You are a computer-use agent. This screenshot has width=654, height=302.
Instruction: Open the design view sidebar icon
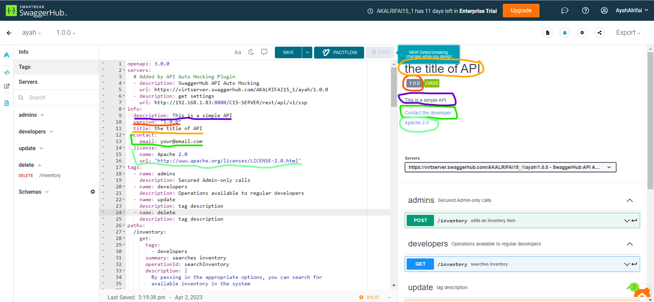pos(7,55)
